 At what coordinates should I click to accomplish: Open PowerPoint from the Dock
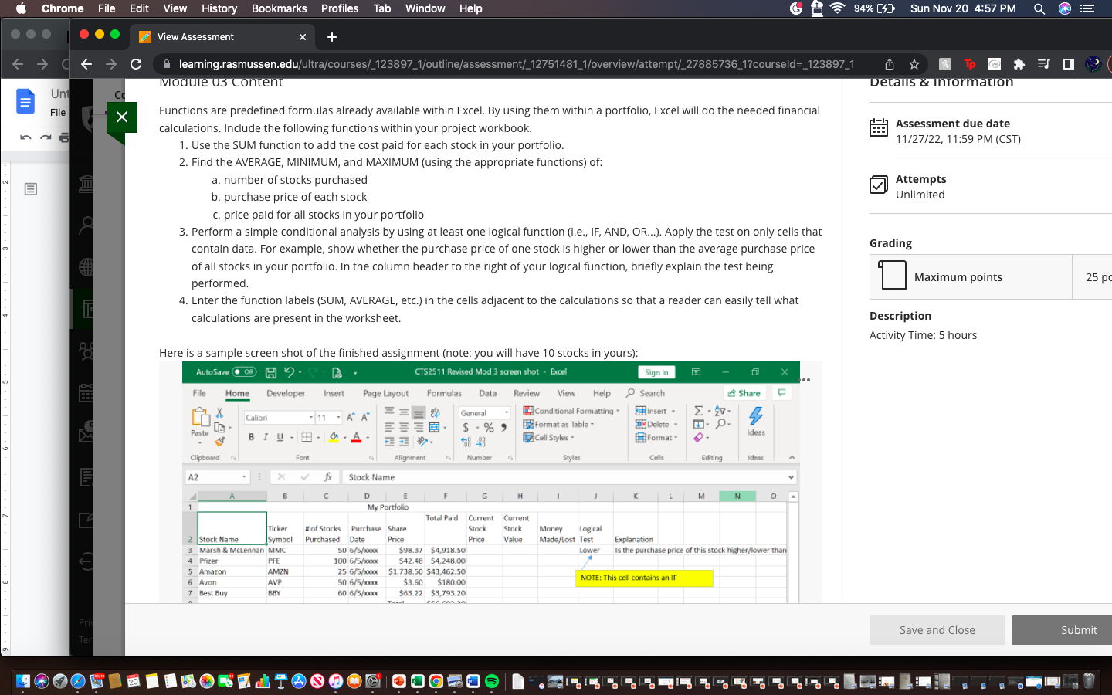399,681
